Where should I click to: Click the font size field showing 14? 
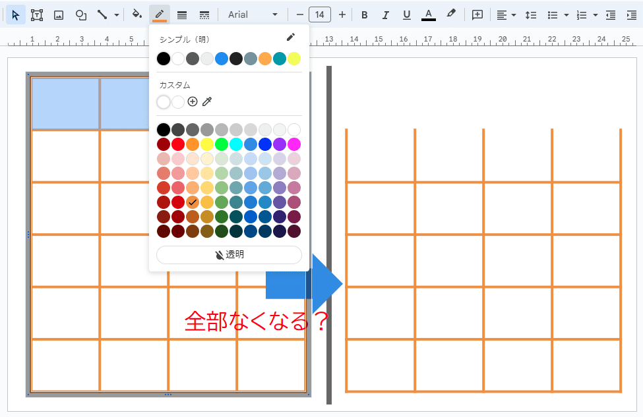coord(320,15)
